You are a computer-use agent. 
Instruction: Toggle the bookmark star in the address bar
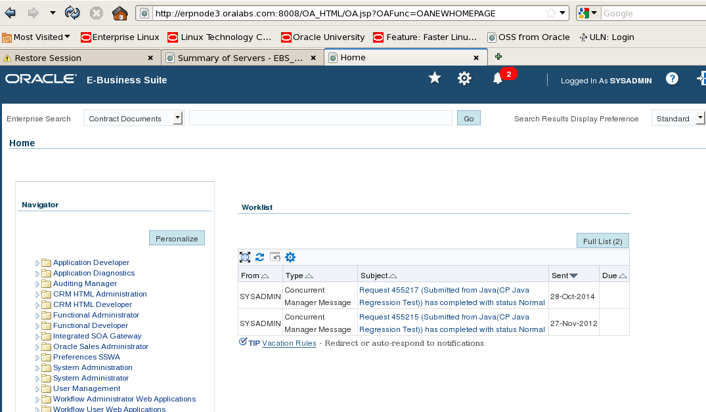pyautogui.click(x=550, y=12)
